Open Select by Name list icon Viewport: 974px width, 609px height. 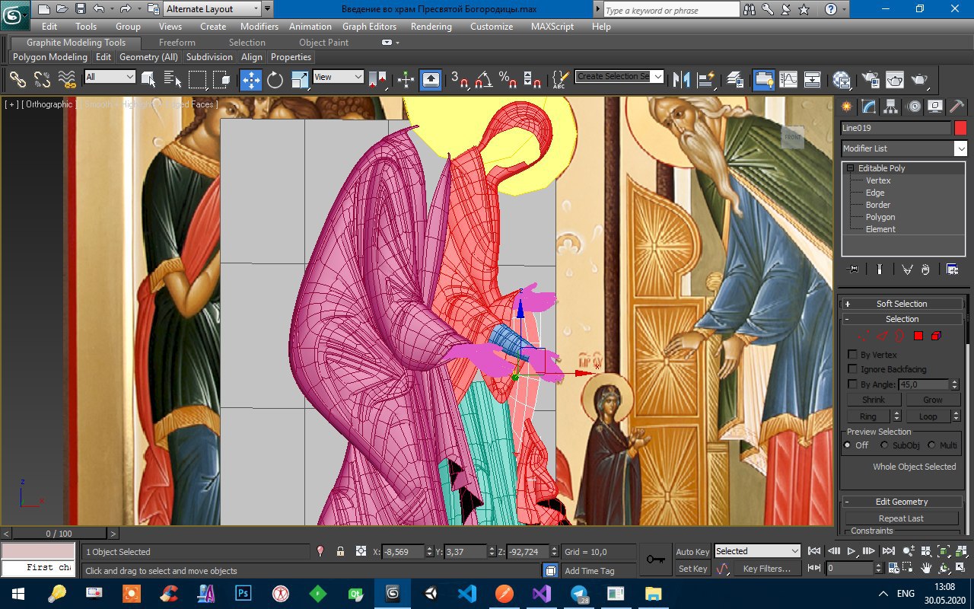[173, 78]
